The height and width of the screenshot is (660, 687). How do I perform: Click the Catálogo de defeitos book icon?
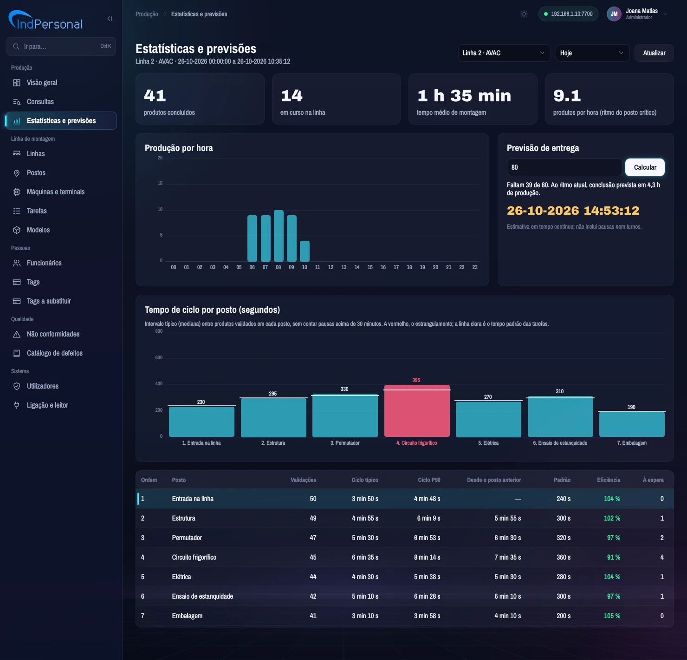pyautogui.click(x=17, y=353)
